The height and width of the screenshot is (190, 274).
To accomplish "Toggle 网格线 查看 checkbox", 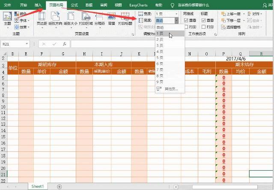I will (x=185, y=20).
